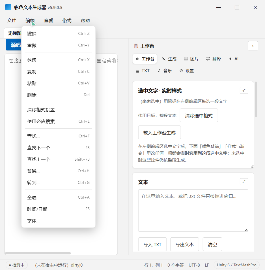Collapse the side panel with chevron button
Image resolution: width=265 pixels, height=270 pixels.
(x=253, y=46)
